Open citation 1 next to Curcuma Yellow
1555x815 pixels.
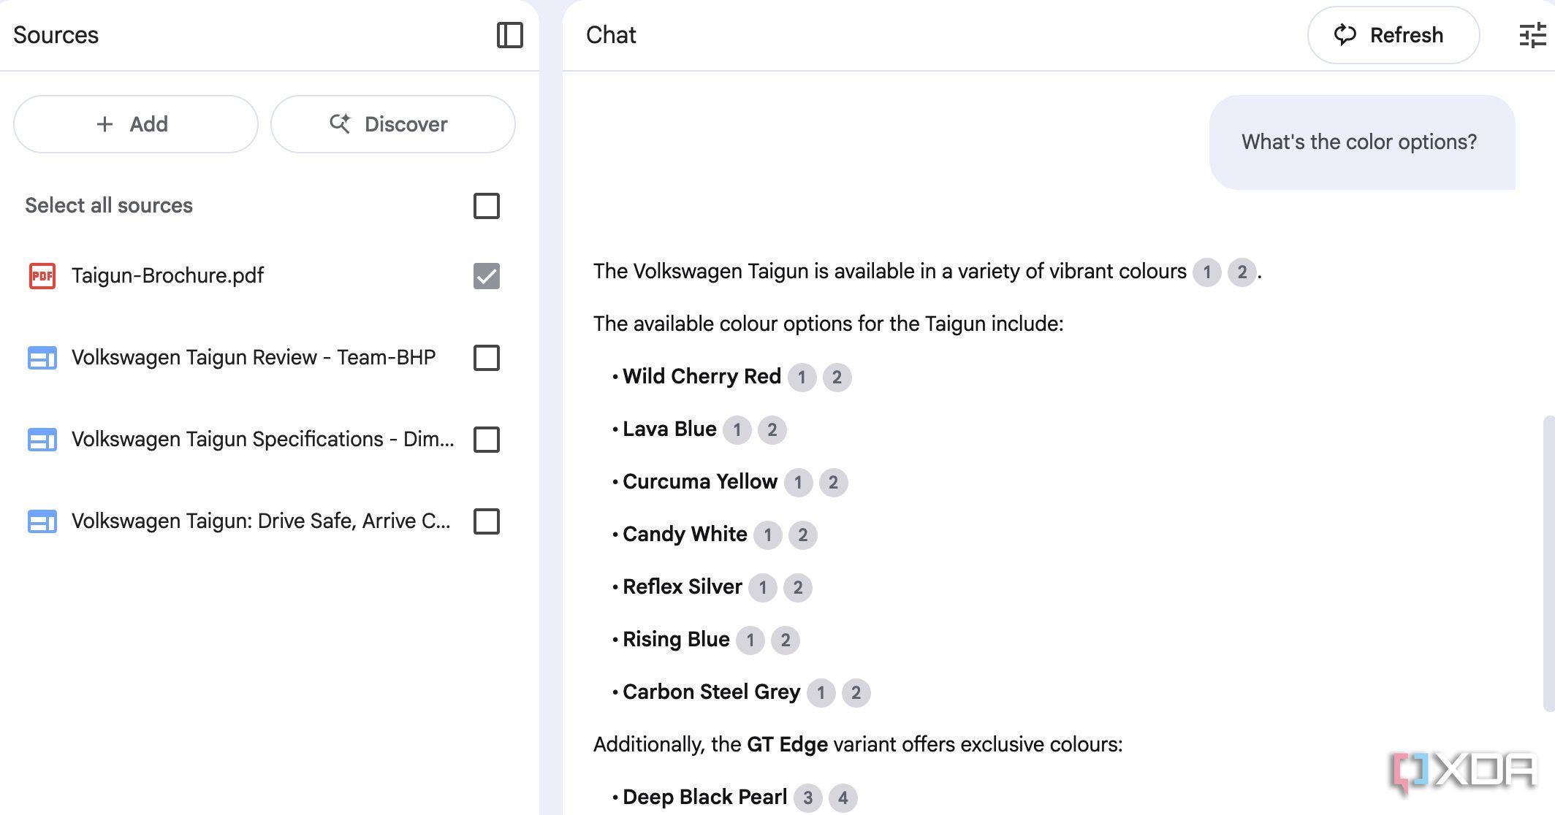point(799,483)
